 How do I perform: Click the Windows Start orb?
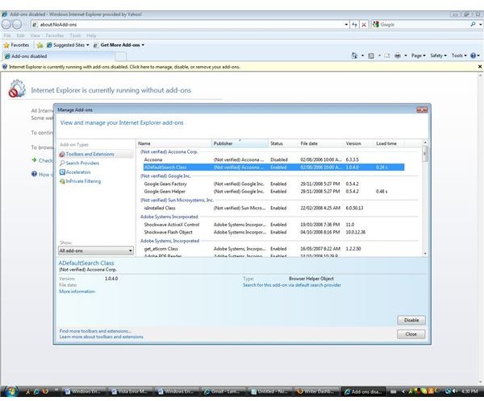(10, 391)
